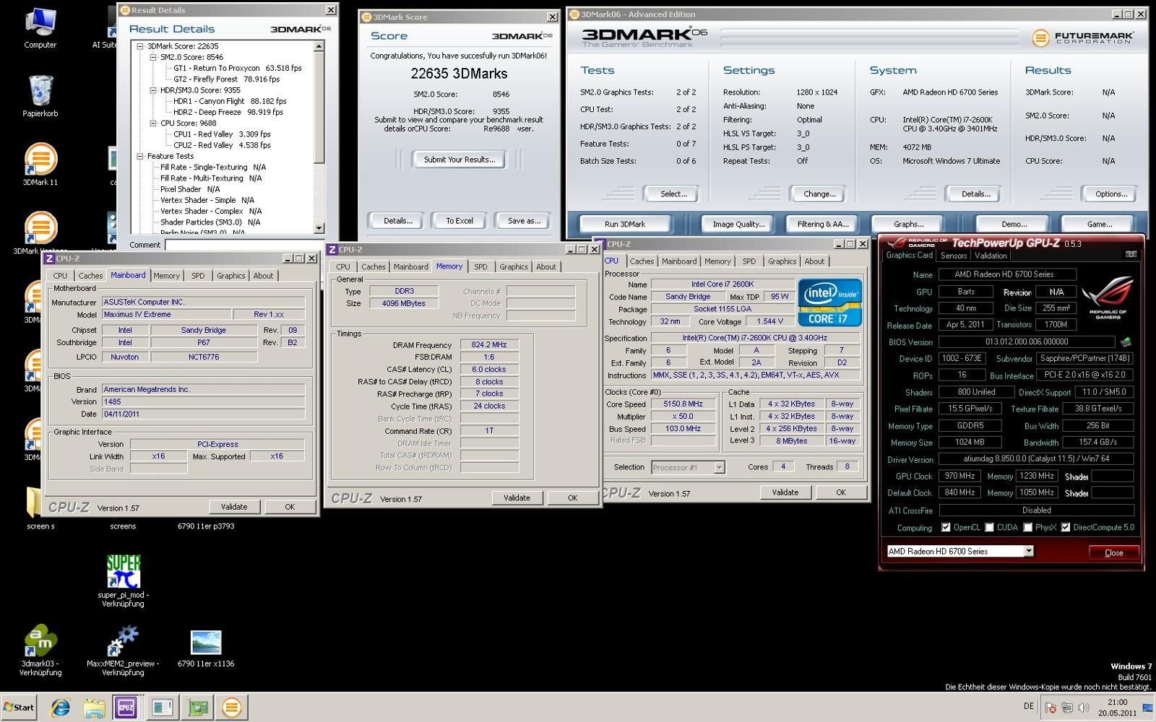
Task: Click Result Details scrollbar up arrow
Action: pos(319,46)
